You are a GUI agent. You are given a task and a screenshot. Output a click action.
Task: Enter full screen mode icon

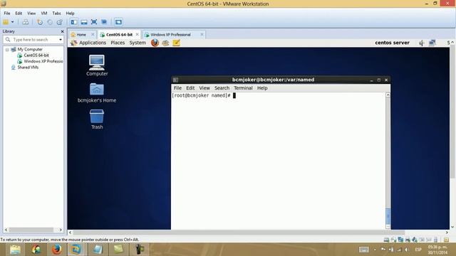pos(94,22)
